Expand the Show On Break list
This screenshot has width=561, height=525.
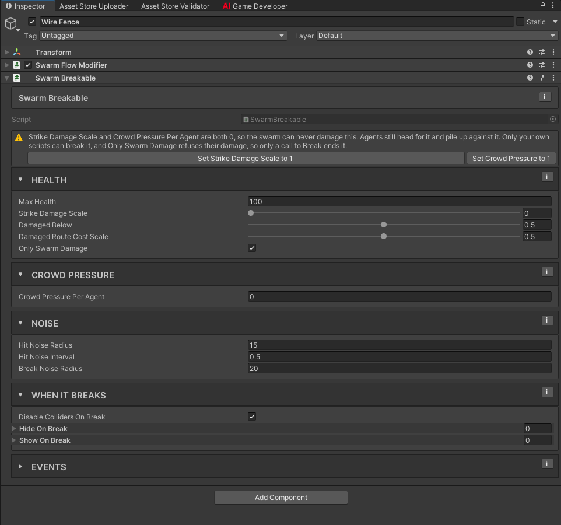tap(13, 440)
